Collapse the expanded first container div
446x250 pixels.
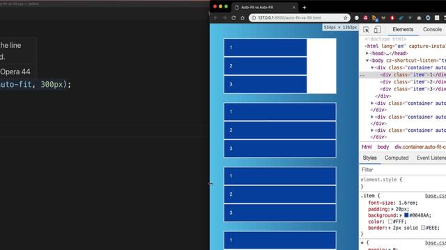coord(372,68)
